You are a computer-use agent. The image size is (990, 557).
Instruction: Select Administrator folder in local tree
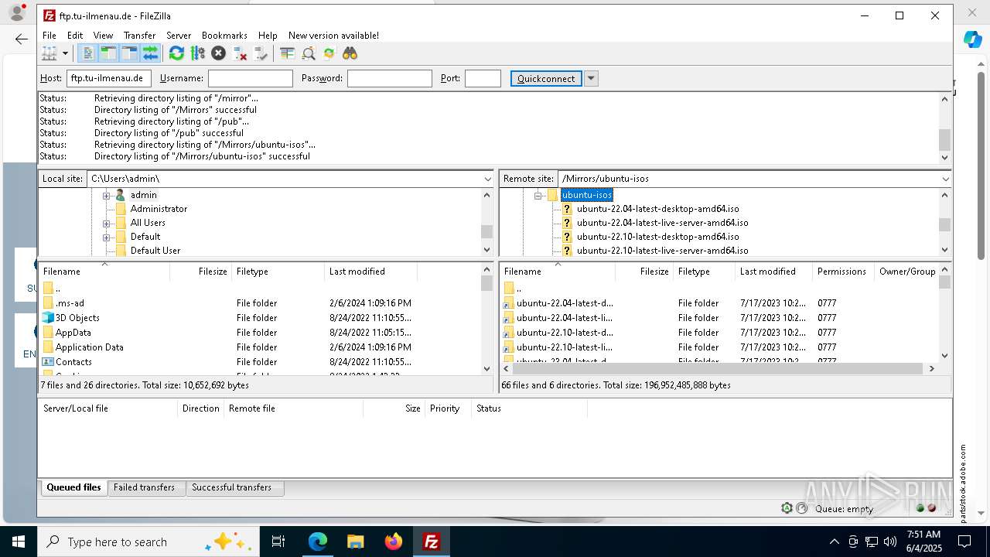click(159, 209)
